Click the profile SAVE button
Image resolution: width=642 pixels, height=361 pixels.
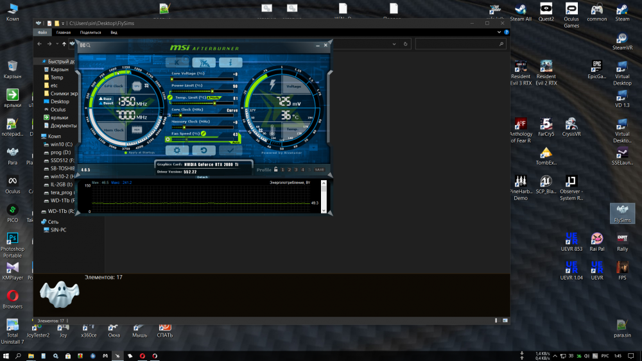point(320,170)
